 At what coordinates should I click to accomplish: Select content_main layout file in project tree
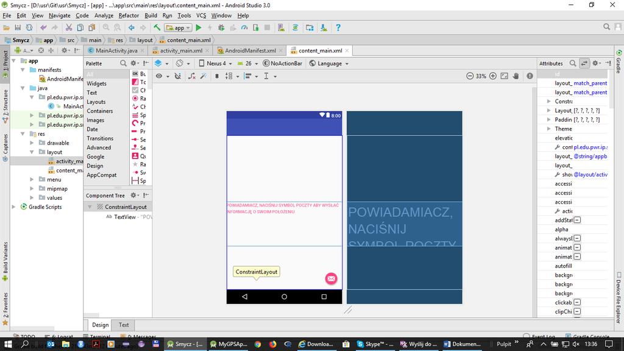(x=66, y=171)
